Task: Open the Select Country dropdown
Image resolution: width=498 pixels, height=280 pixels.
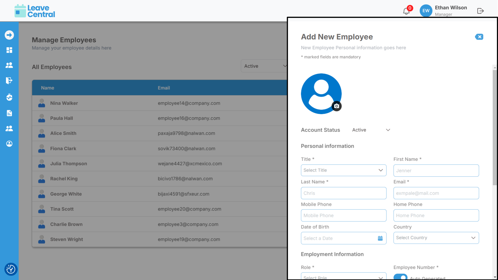Action: (436, 238)
